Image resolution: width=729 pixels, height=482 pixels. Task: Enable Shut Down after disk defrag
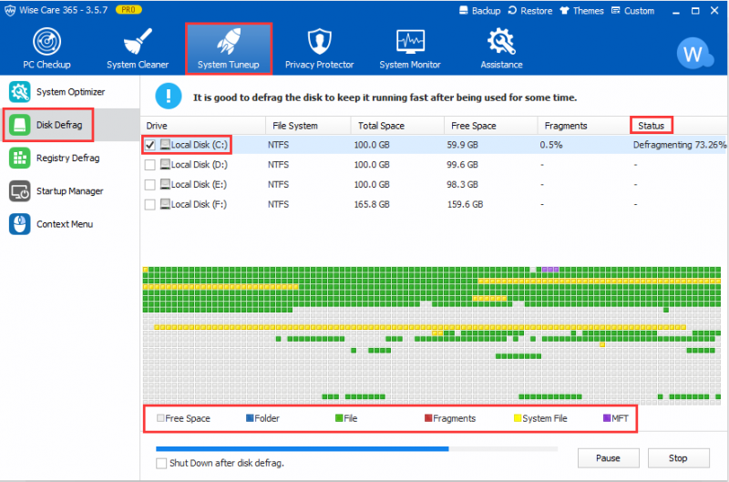161,463
